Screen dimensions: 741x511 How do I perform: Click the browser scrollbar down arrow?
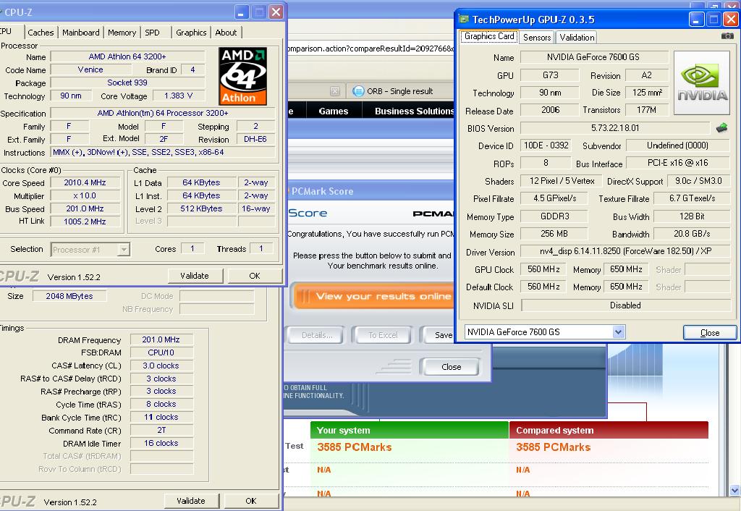tap(734, 490)
